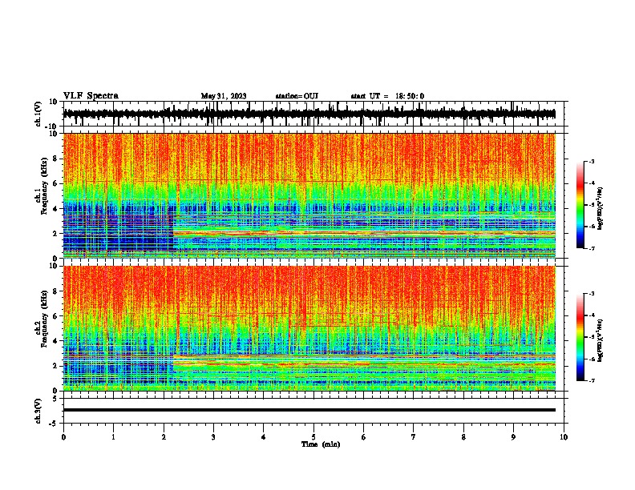Click the "ch.3(V)" axis label
635x490 pixels.
coord(38,411)
